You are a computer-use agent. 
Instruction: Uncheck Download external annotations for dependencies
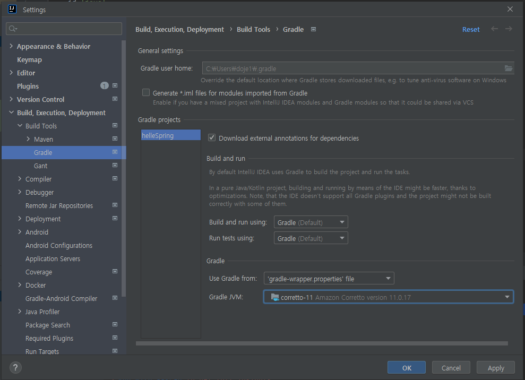(x=212, y=137)
